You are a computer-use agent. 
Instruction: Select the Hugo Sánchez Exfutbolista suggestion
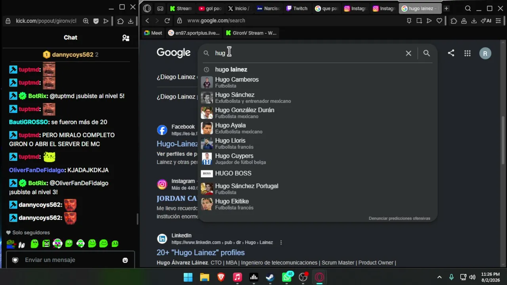(317, 98)
